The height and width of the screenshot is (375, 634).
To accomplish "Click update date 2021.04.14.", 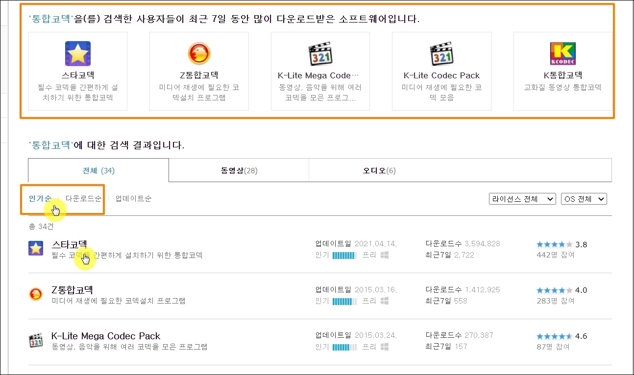I will tap(375, 244).
